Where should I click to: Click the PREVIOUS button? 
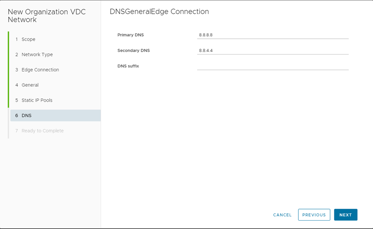(314, 215)
